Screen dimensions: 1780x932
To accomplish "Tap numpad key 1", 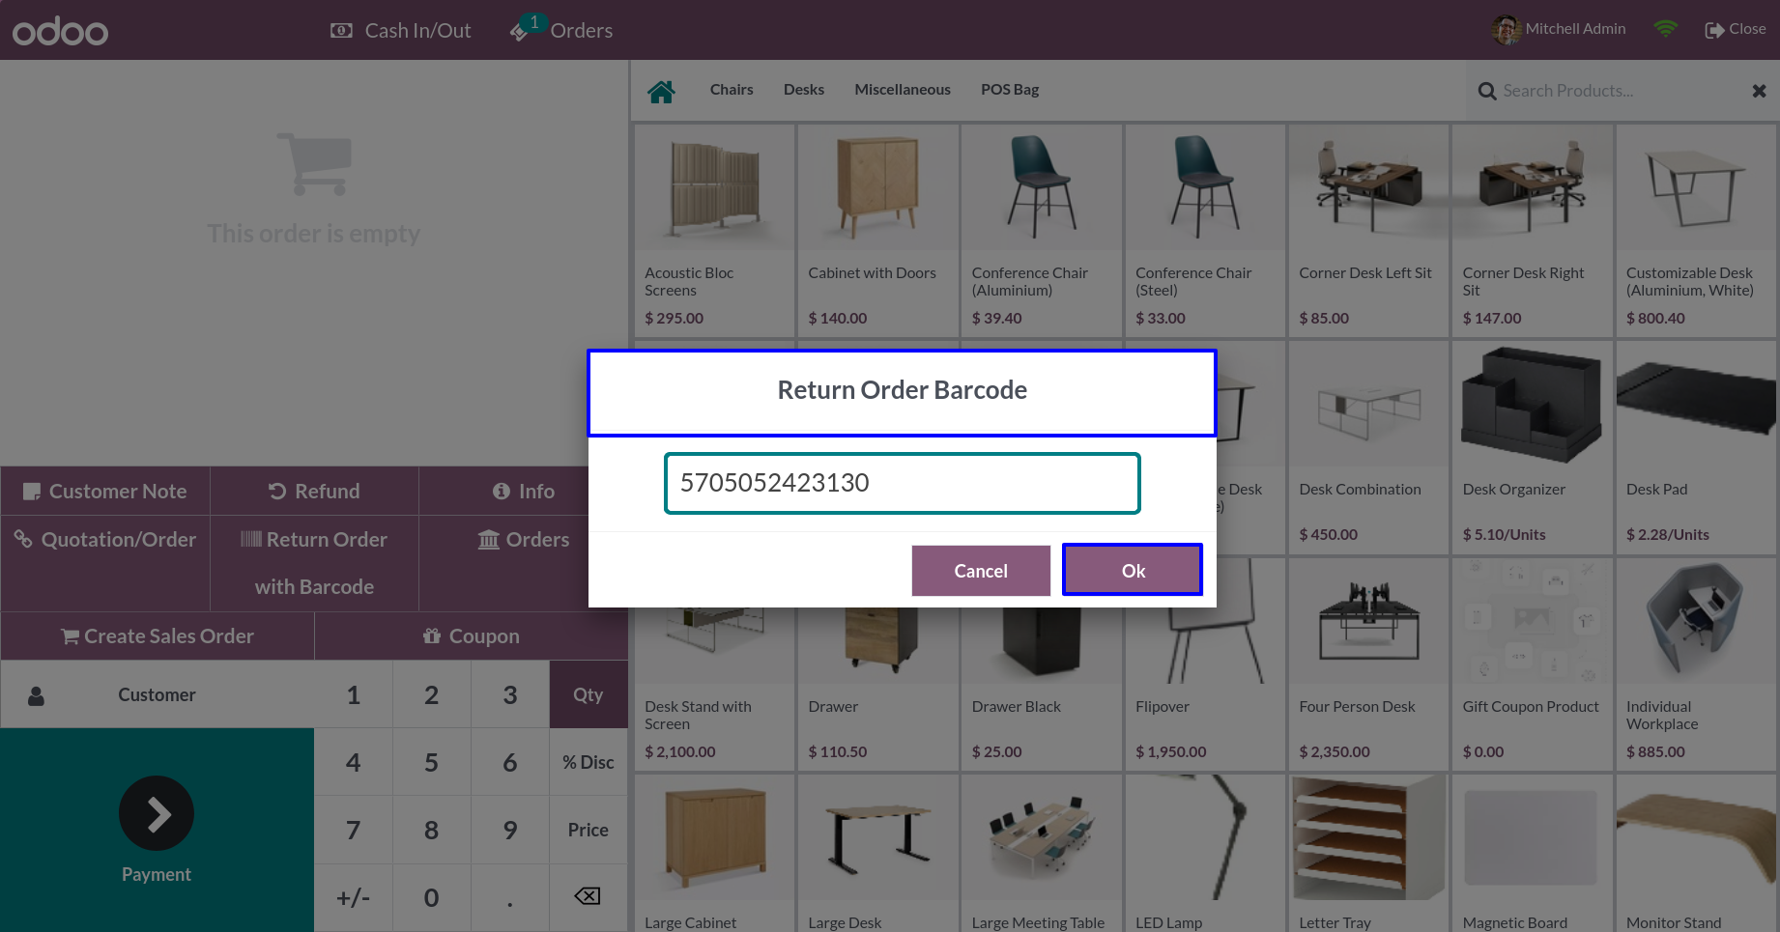I will (x=354, y=694).
